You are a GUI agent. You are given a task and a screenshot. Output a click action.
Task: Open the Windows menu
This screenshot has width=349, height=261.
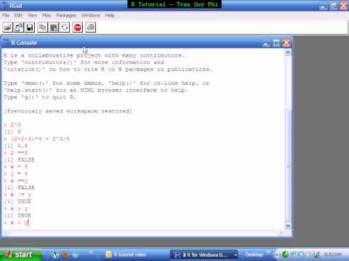(x=90, y=15)
